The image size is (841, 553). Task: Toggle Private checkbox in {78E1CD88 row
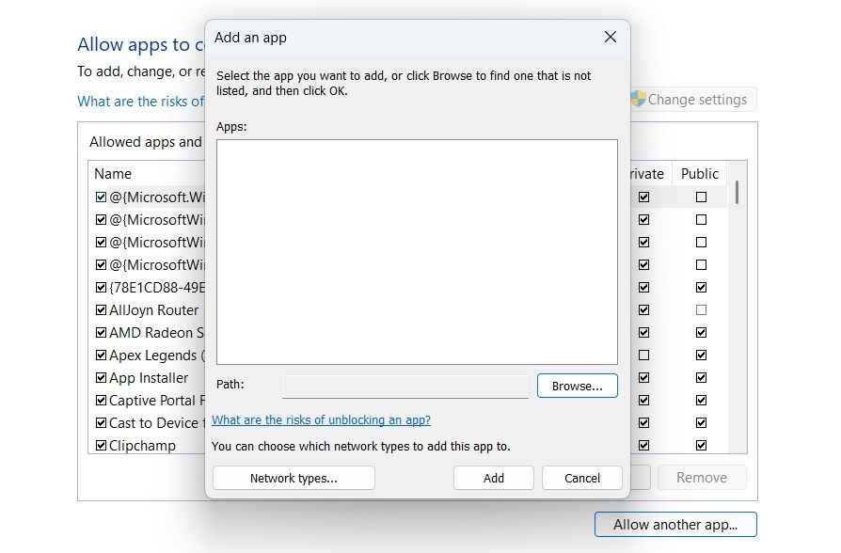pyautogui.click(x=644, y=288)
